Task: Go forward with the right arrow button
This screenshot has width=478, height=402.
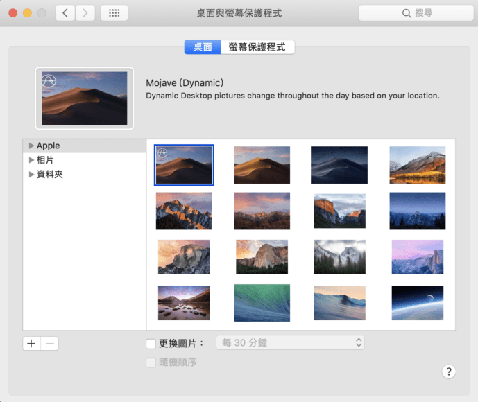Action: click(x=85, y=12)
